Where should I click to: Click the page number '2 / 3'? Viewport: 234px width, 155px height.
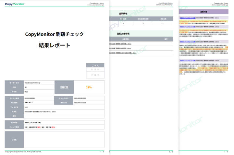click(171, 152)
